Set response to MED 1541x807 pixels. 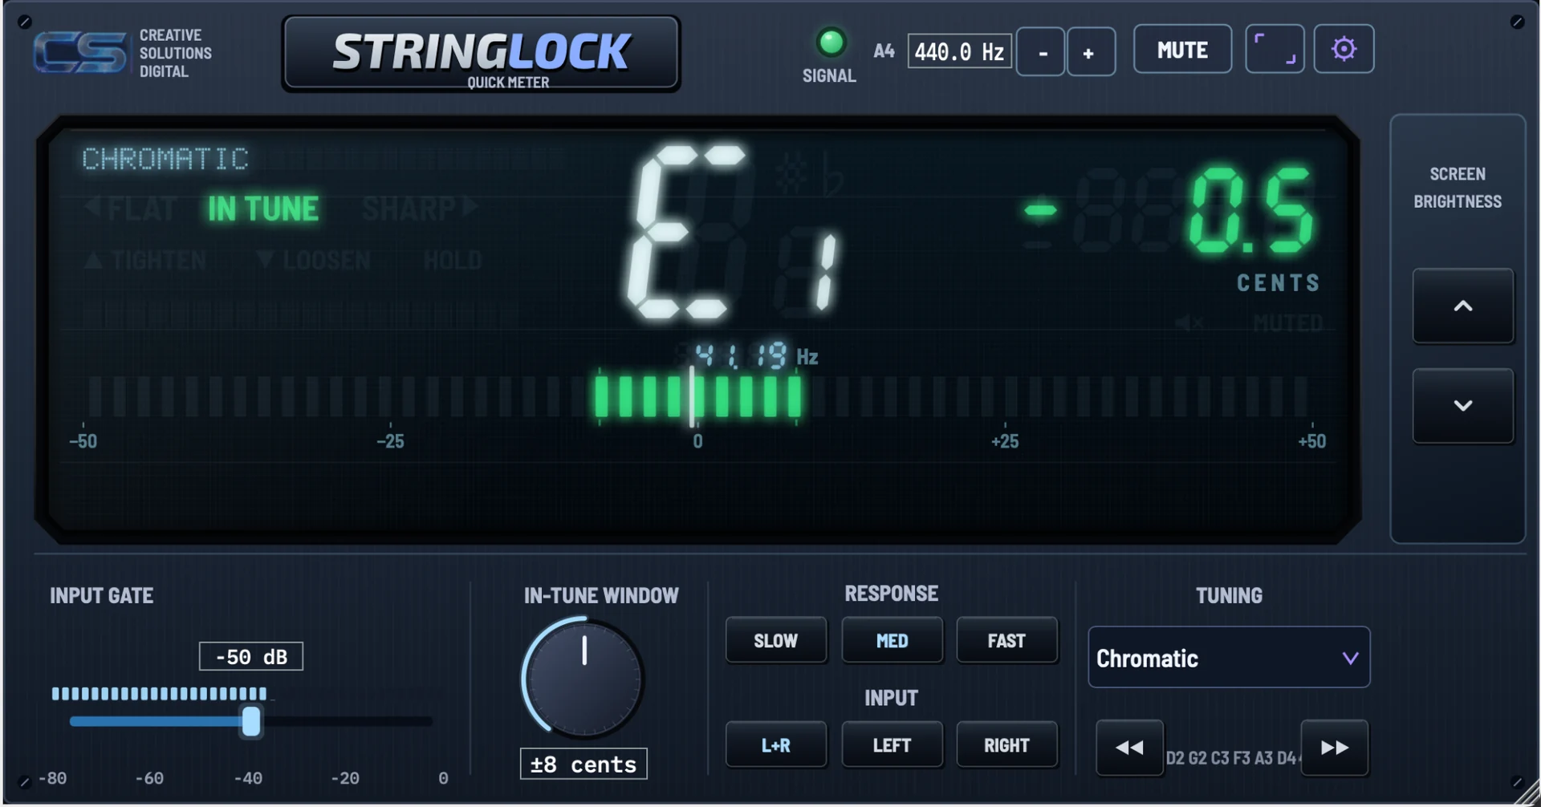coord(892,640)
